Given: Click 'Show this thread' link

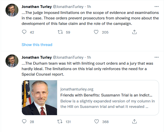Looking at the screenshot, I should 37,45.
